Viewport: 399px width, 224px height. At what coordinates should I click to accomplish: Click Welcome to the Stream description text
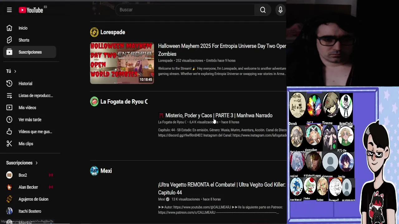click(x=175, y=68)
